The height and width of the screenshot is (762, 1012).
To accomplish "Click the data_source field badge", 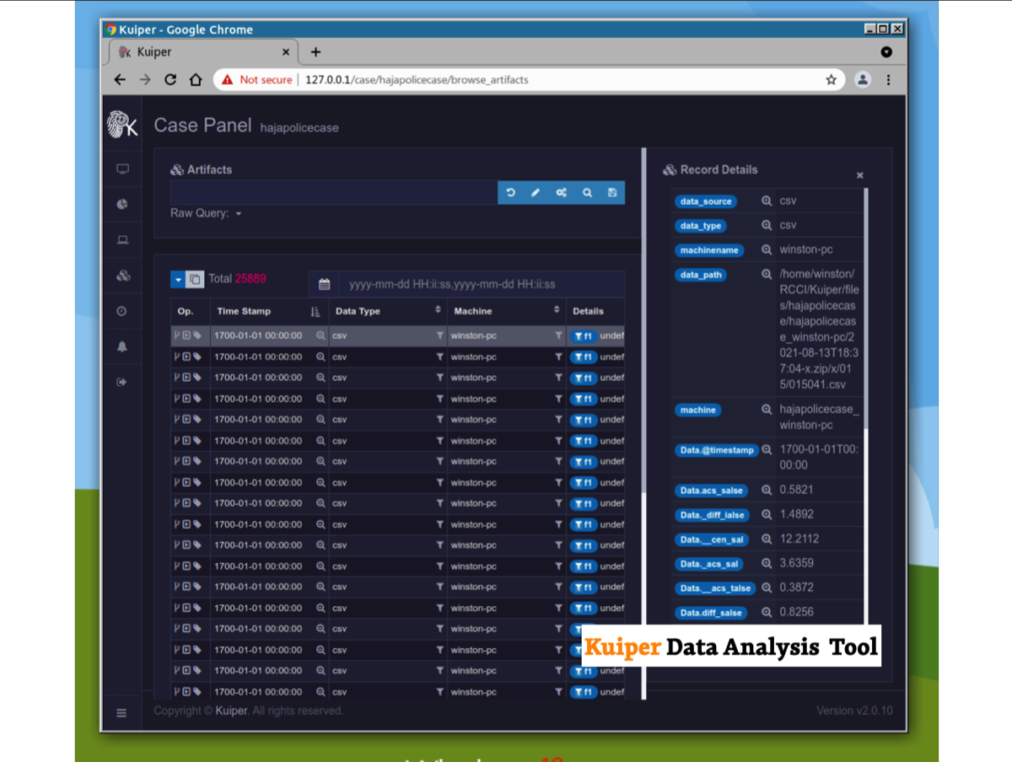I will click(705, 202).
